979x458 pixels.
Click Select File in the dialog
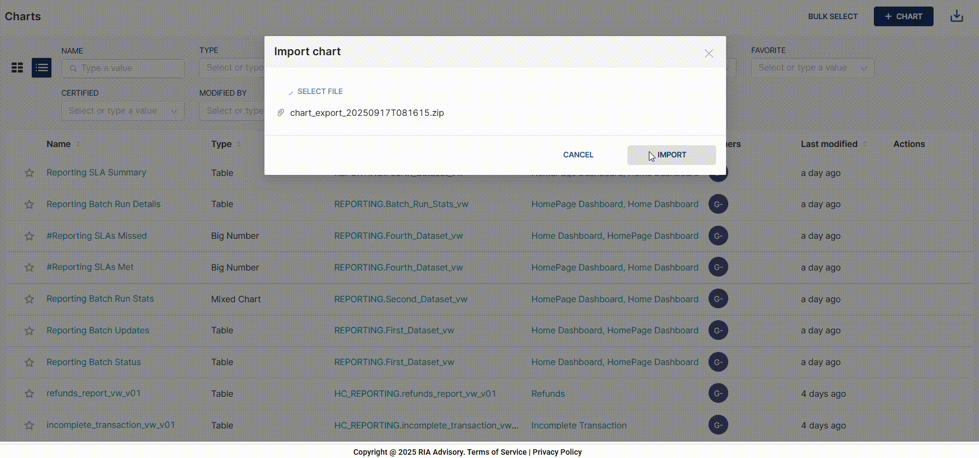coord(320,91)
